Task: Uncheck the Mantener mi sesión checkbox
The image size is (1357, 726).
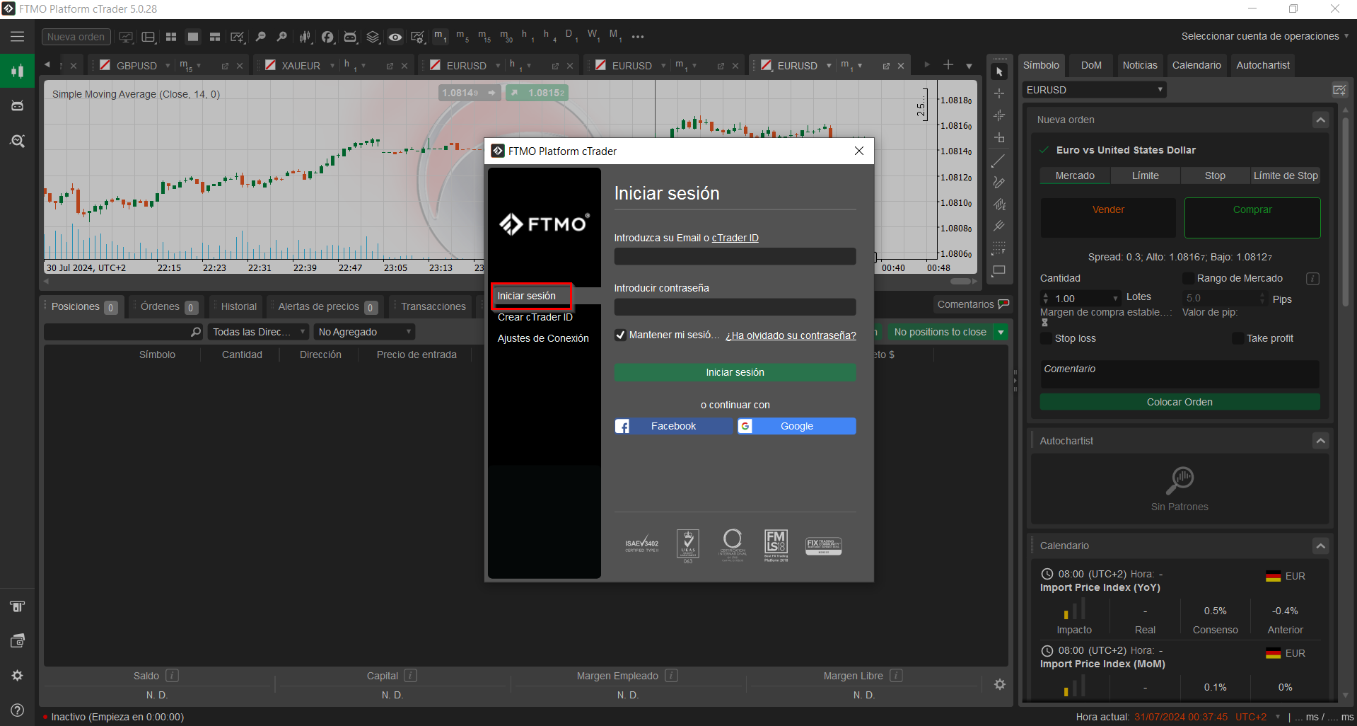Action: coord(620,335)
